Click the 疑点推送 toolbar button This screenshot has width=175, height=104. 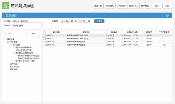click(145, 6)
